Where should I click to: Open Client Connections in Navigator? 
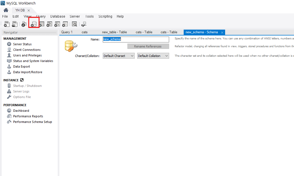27,50
